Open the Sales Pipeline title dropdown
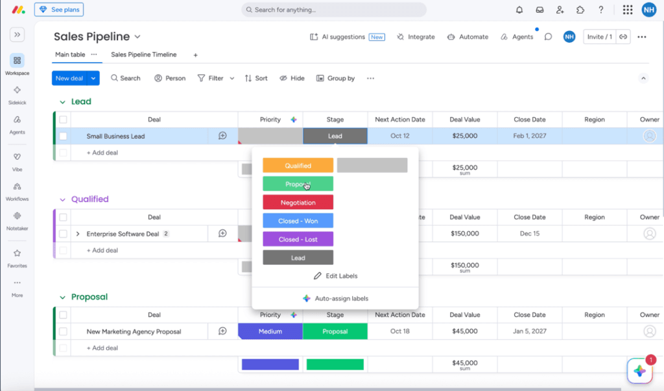The width and height of the screenshot is (664, 391). (x=137, y=37)
